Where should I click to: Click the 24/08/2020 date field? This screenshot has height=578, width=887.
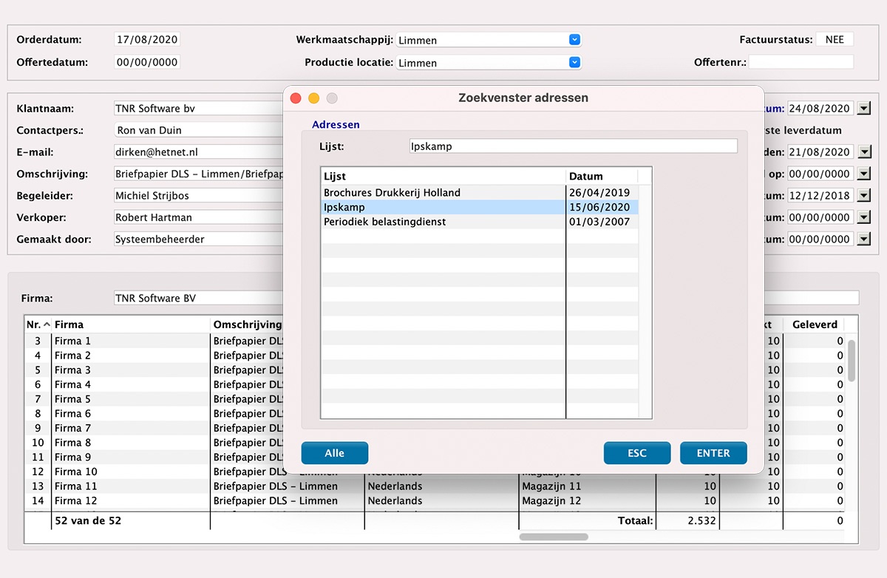[x=820, y=109]
